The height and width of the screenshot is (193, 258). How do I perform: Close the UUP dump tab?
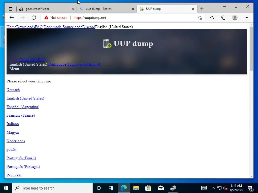[x=193, y=9]
